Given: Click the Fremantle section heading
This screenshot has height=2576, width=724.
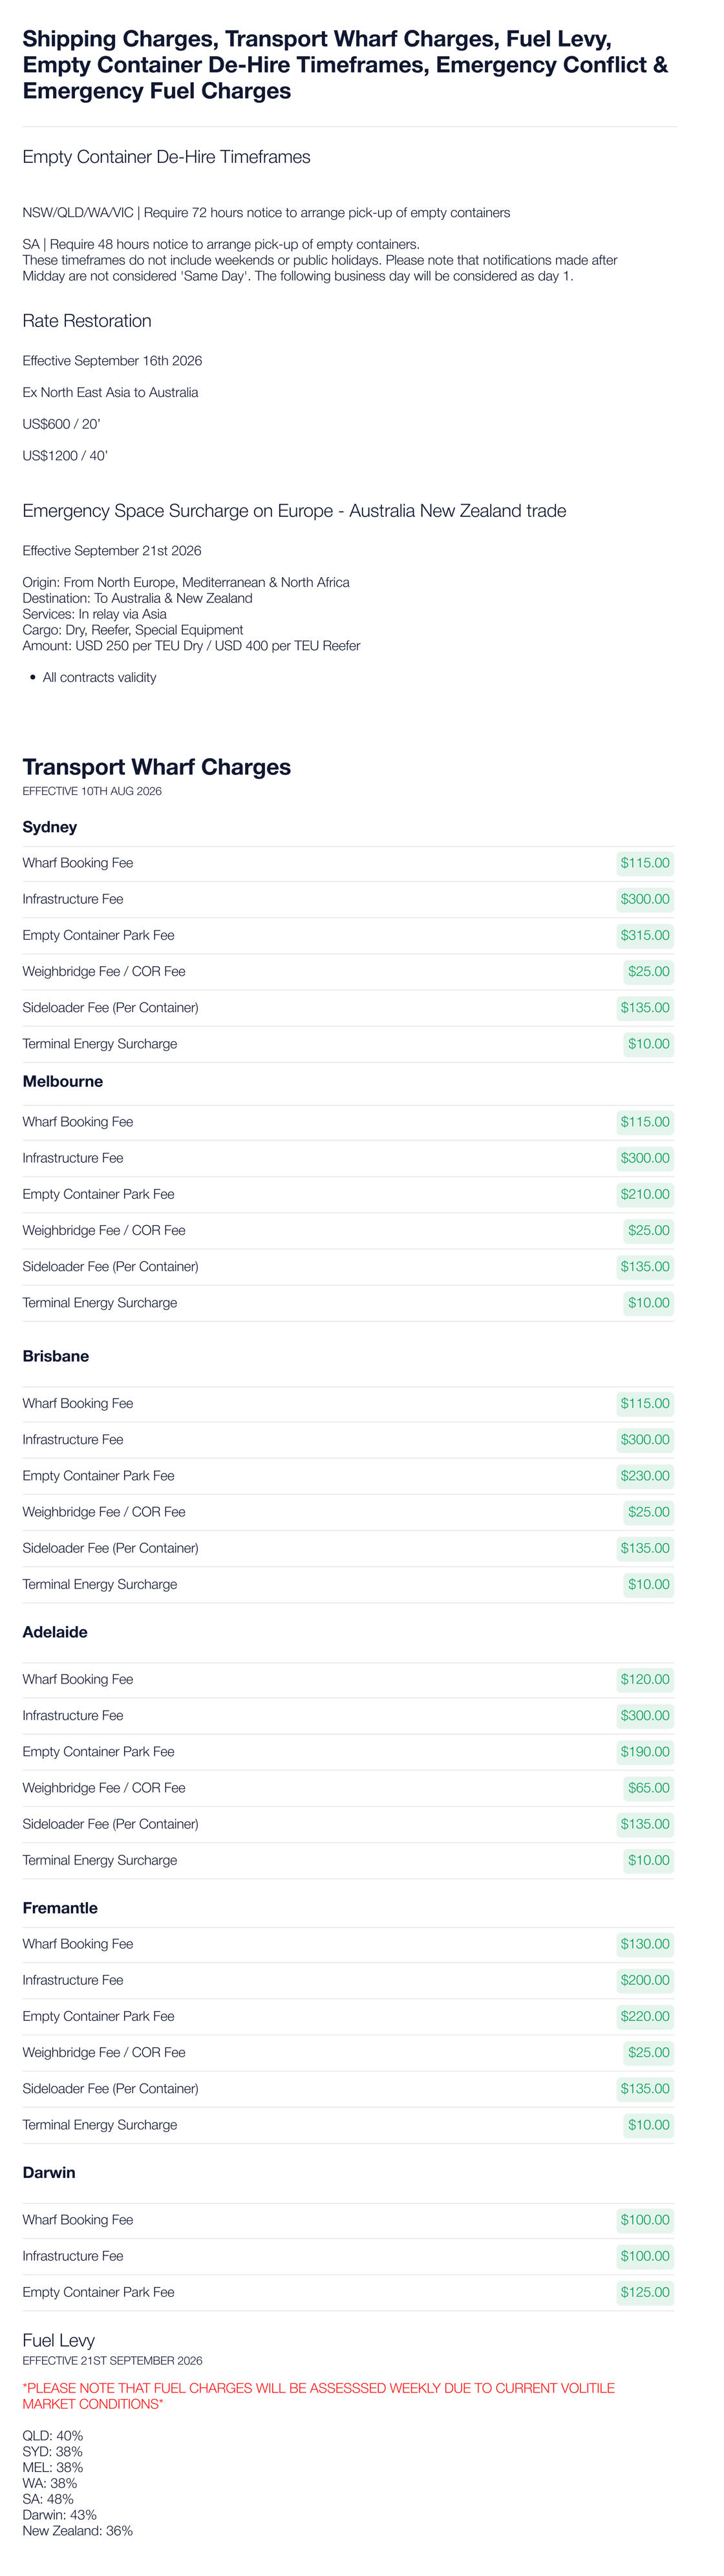Looking at the screenshot, I should click(x=60, y=1908).
